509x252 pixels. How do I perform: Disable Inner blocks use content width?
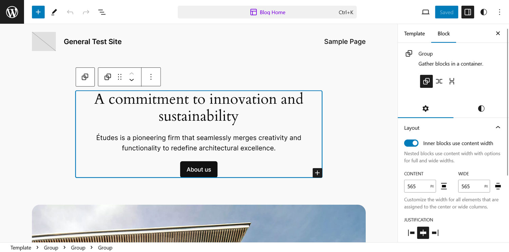(x=411, y=143)
